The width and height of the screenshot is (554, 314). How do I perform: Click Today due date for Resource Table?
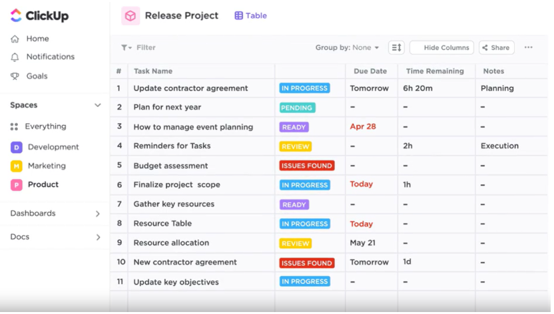362,224
